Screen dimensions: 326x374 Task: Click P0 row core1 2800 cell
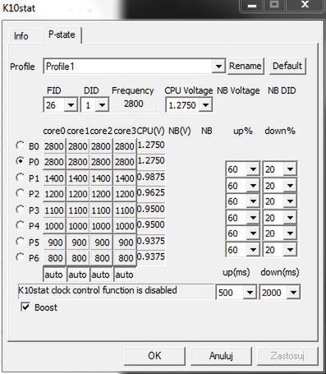point(78,162)
